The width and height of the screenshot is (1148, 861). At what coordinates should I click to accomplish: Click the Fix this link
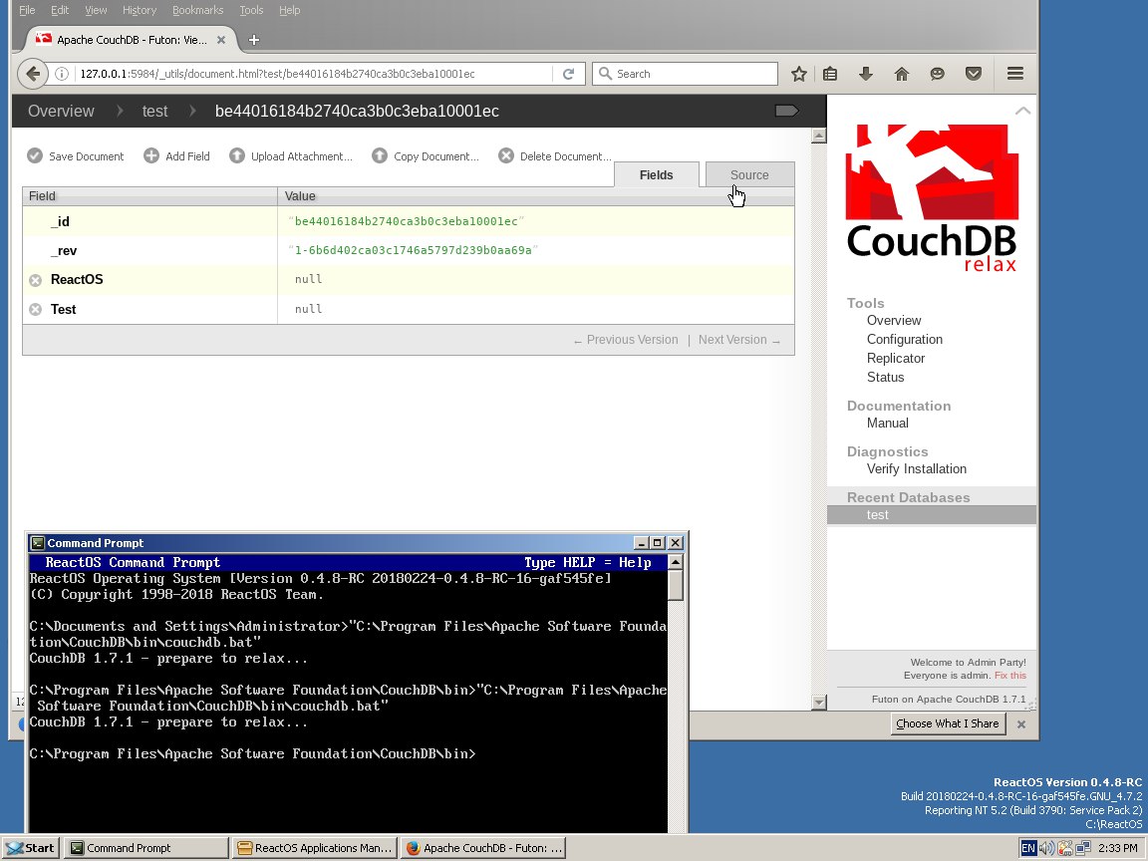(x=1010, y=676)
